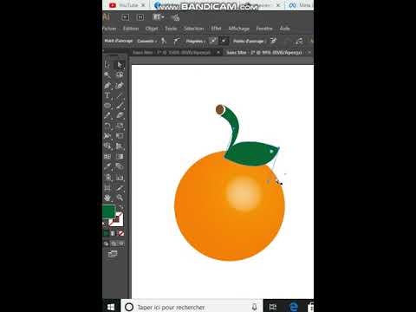Select the Ellipse shape tool
The image size is (416, 312).
107,106
